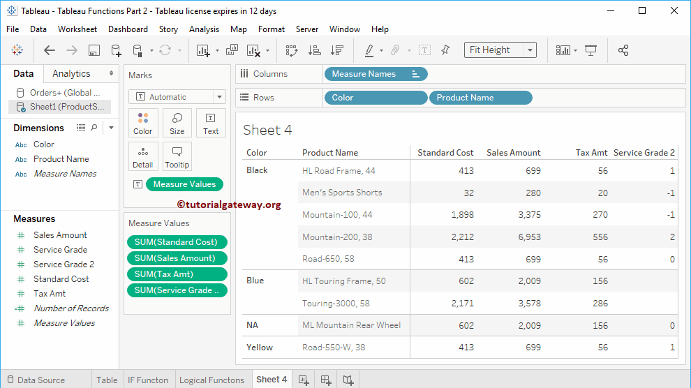
Task: Select the Orders+ data source
Action: (58, 93)
